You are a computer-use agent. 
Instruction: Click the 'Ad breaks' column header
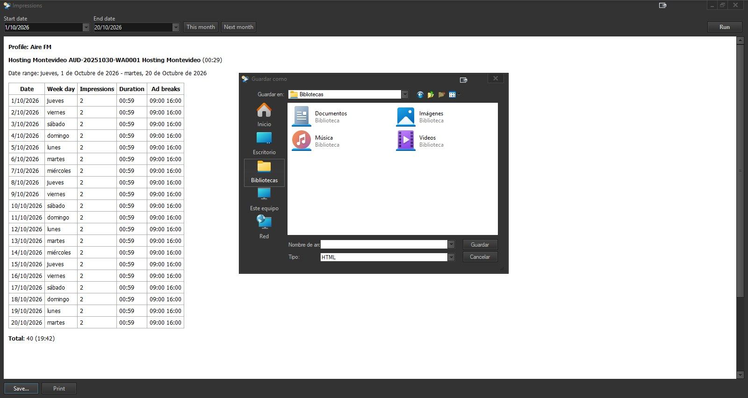tap(165, 89)
